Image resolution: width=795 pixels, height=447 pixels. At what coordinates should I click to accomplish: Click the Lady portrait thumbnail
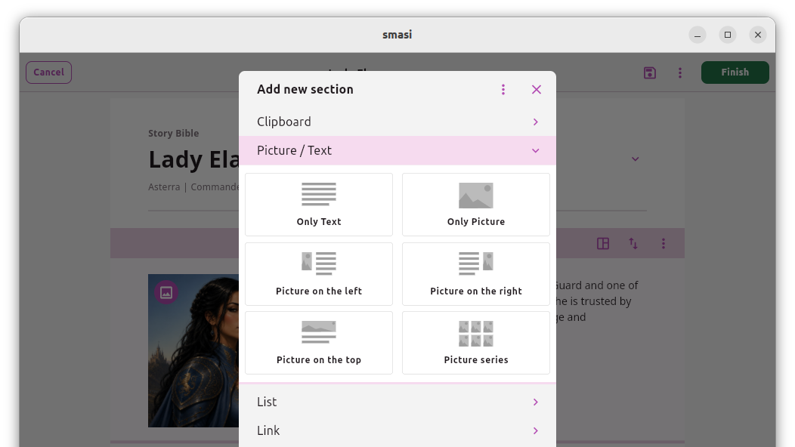[193, 350]
